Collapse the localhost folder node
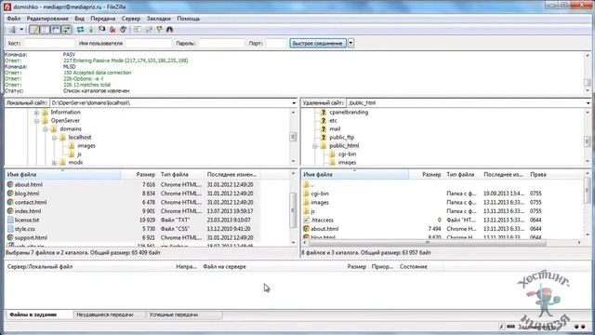 coord(54,138)
